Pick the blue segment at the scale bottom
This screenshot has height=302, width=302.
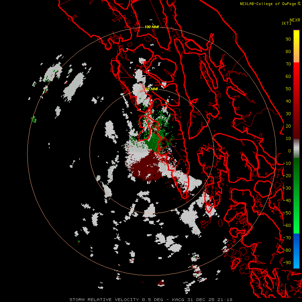296,251
